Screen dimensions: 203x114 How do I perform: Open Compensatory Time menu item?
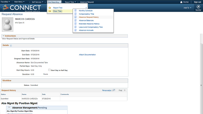click(x=86, y=14)
